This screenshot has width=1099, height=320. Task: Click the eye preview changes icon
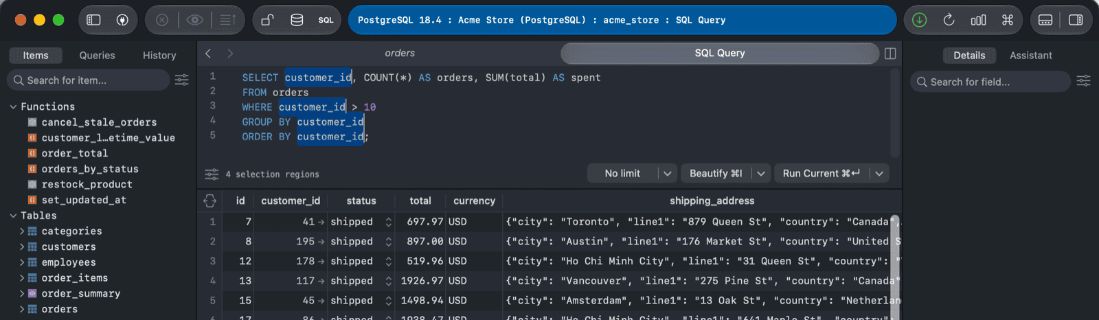coord(195,20)
